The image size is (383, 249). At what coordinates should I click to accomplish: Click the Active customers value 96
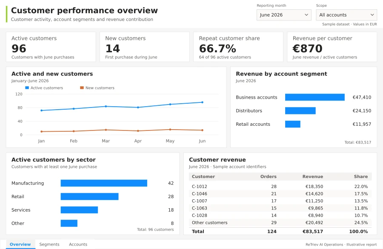click(x=19, y=48)
